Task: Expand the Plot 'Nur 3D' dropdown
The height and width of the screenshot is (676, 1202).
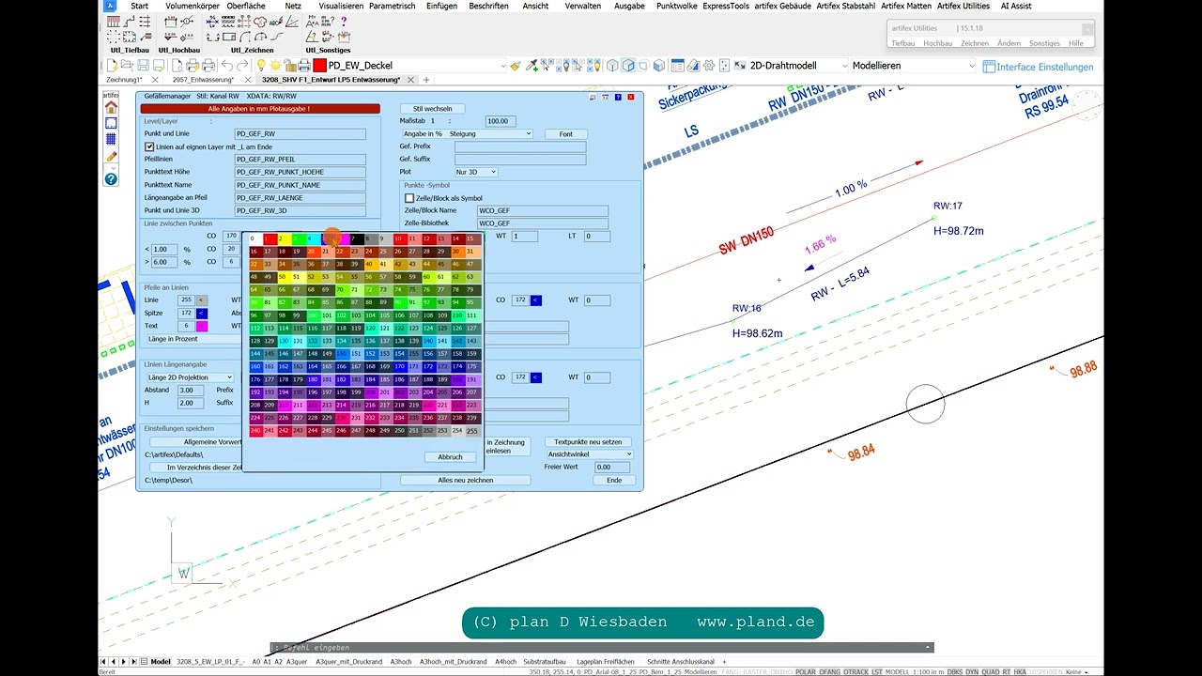Action: (476, 172)
